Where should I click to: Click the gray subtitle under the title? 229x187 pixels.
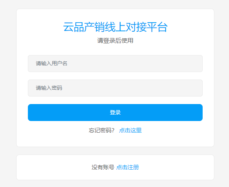tap(115, 41)
